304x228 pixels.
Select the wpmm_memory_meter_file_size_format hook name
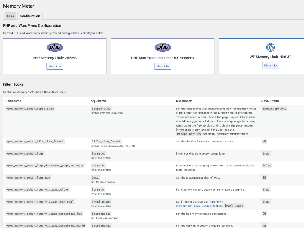pyautogui.click(x=35, y=141)
